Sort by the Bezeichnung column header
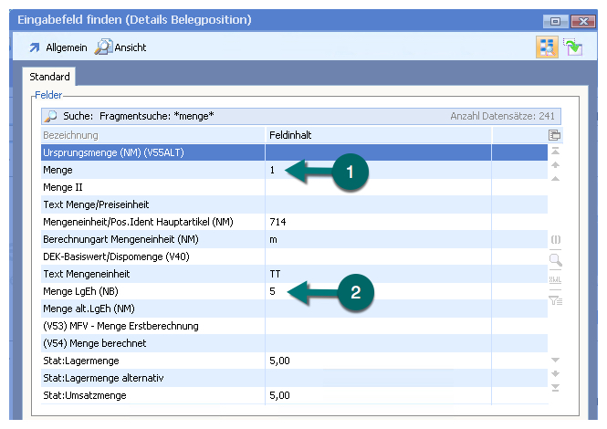Image resolution: width=607 pixels, height=429 pixels. click(152, 135)
